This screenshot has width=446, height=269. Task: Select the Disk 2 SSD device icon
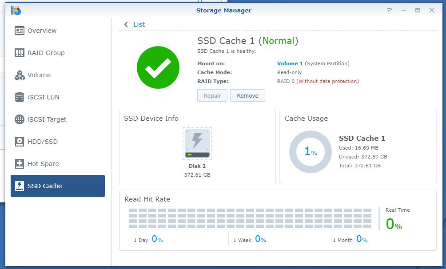click(197, 143)
